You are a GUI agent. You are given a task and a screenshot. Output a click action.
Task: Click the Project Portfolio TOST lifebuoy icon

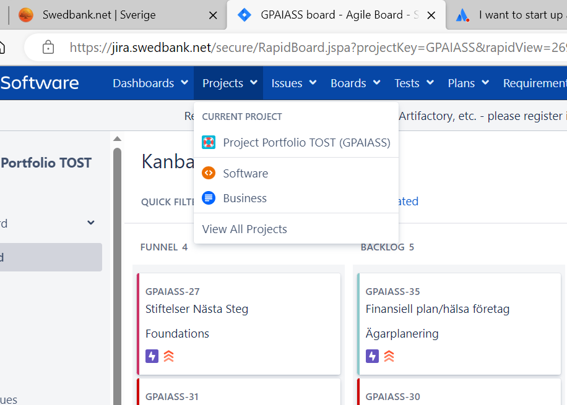[209, 142]
